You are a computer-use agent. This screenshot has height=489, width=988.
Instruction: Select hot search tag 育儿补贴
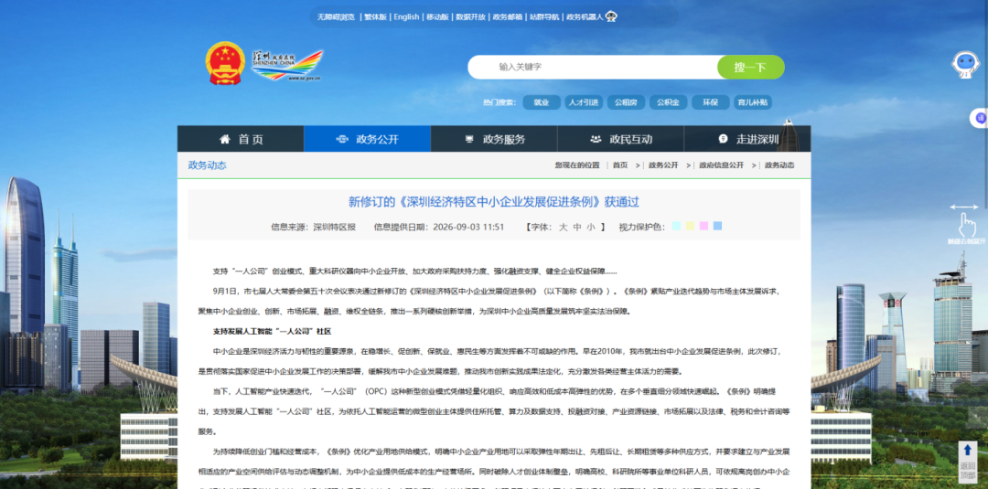pos(752,102)
